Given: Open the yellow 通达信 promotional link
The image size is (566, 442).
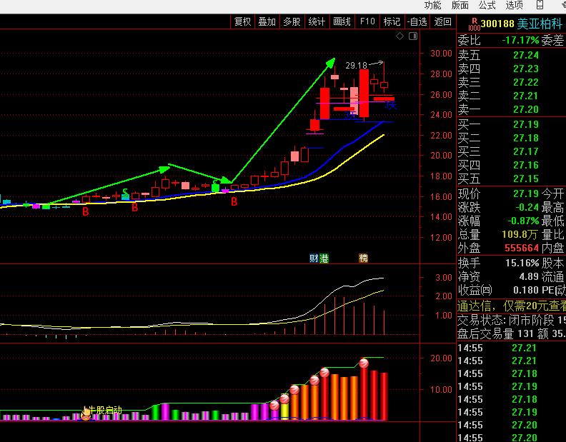Looking at the screenshot, I should click(511, 306).
